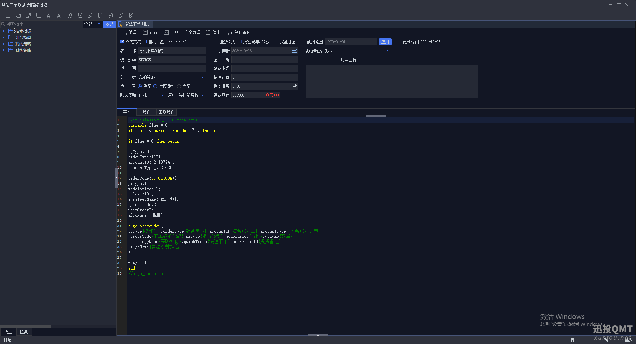Click the first save icon in toolbar

tap(8, 15)
